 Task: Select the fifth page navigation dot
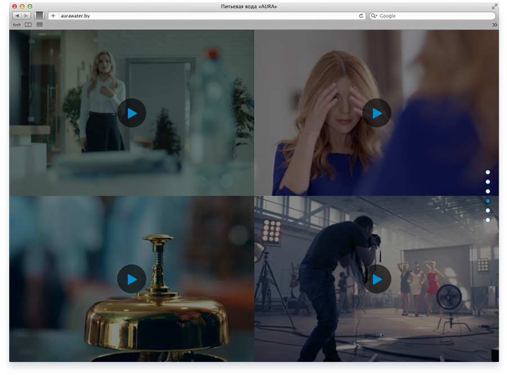(488, 211)
